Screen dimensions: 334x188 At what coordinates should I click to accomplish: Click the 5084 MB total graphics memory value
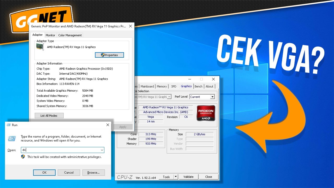88,91
